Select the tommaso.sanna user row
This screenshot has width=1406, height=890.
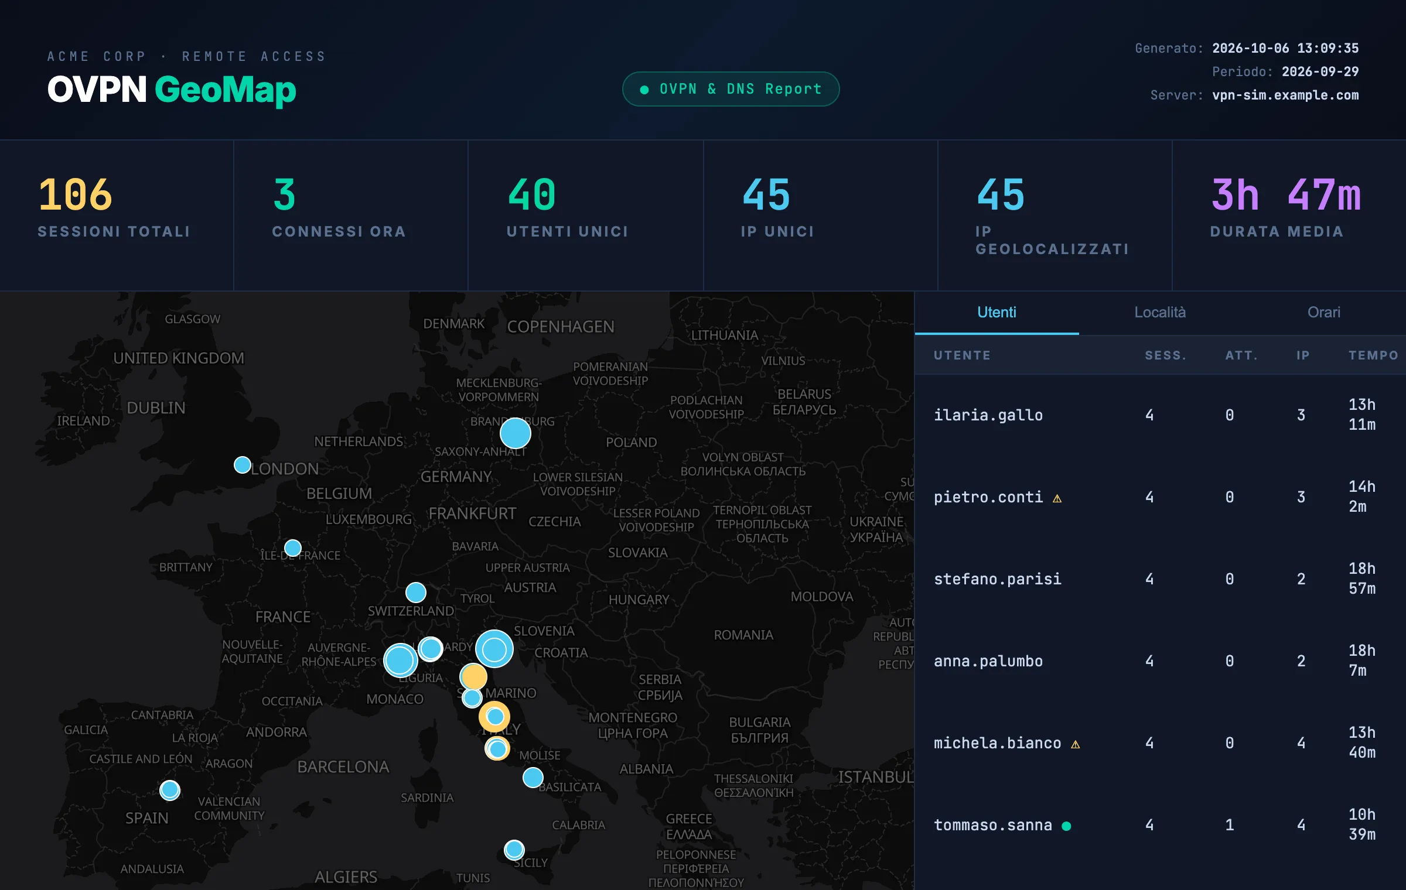click(x=1161, y=825)
